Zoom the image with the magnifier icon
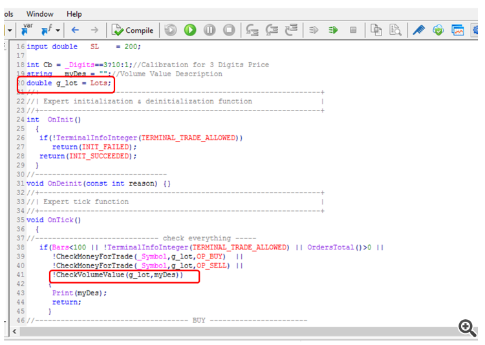Image resolution: width=485 pixels, height=345 pixels. point(467,328)
